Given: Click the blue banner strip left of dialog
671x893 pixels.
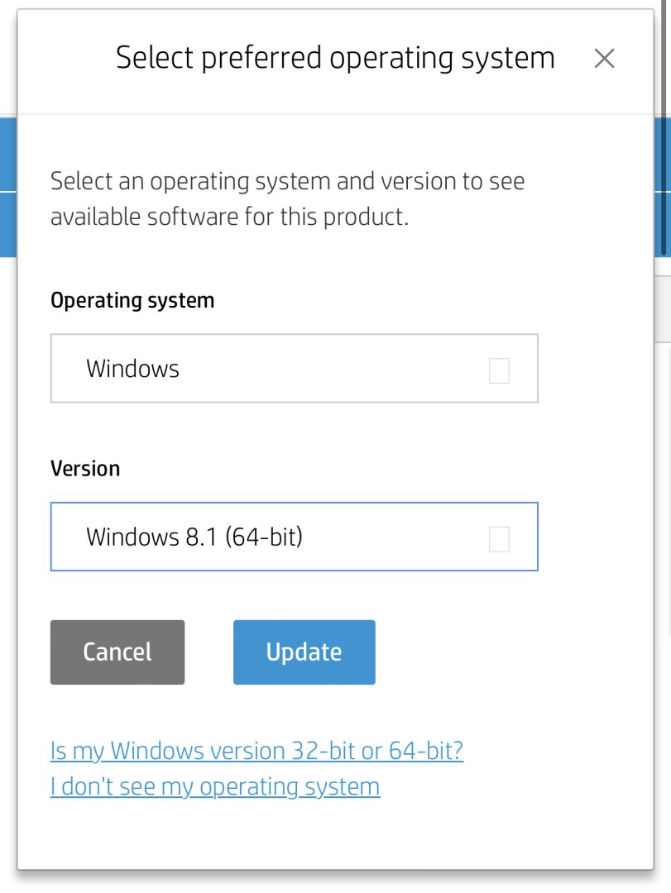Looking at the screenshot, I should click(7, 186).
